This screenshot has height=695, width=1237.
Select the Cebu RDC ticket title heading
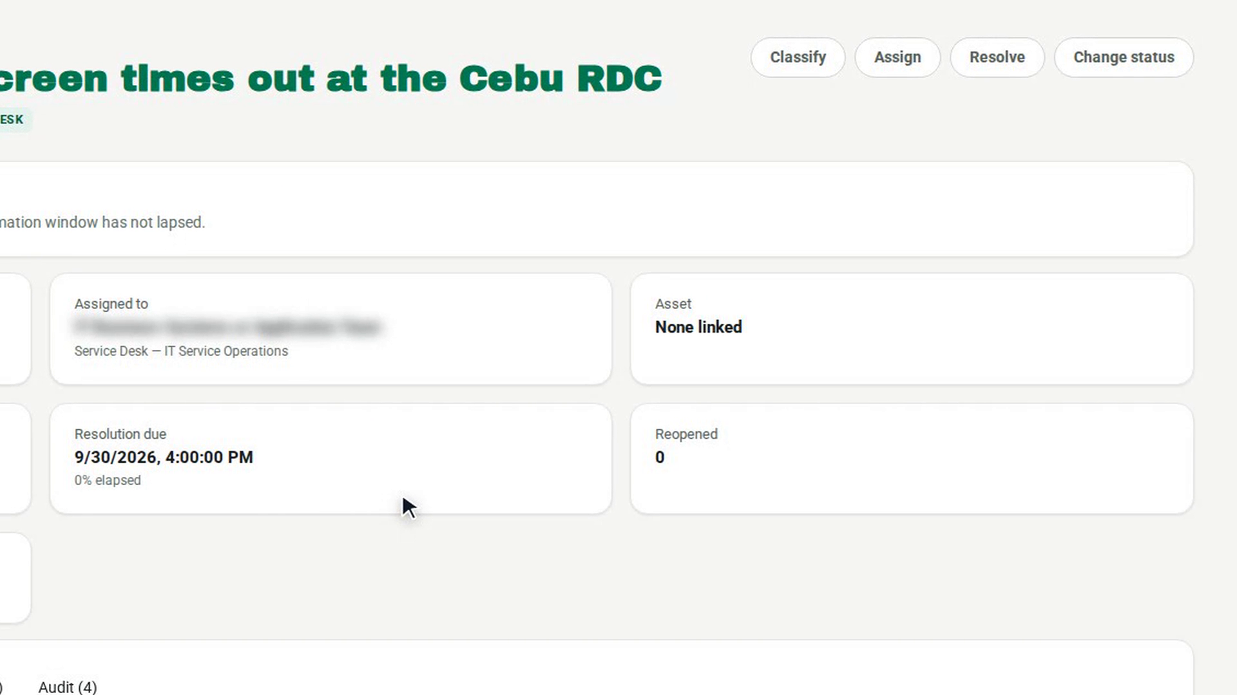click(331, 79)
